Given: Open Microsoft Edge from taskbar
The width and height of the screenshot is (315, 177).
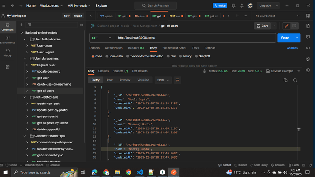Looking at the screenshot, I should tap(94, 172).
